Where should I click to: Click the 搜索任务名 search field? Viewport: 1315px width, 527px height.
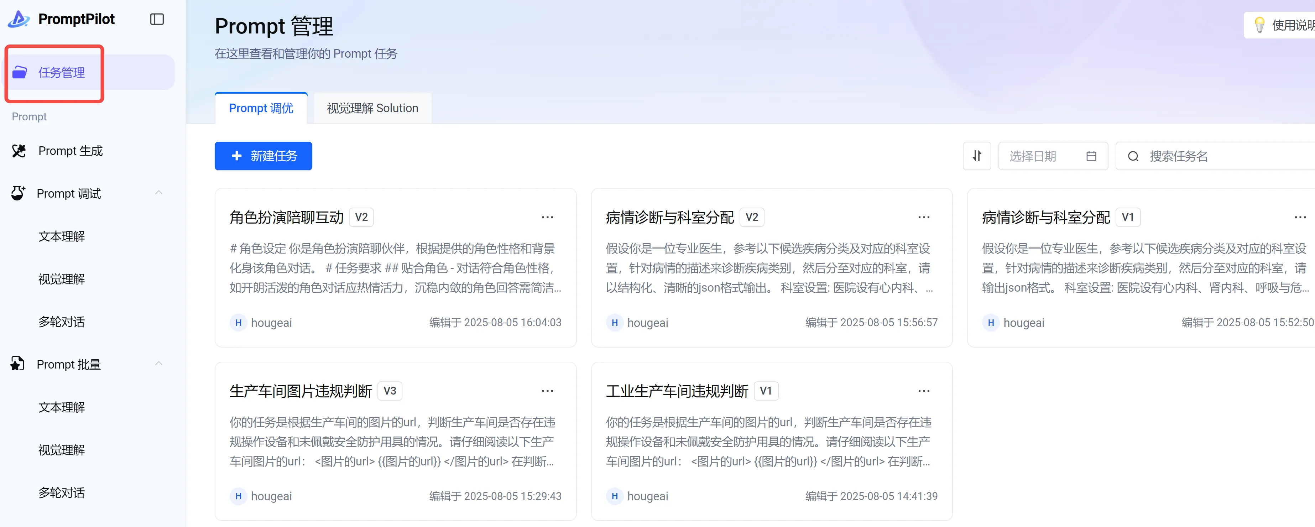pos(1225,156)
